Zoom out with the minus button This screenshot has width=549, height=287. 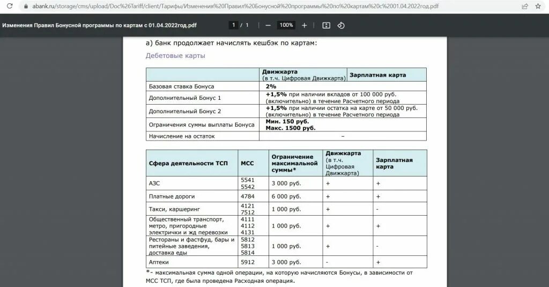pos(268,25)
